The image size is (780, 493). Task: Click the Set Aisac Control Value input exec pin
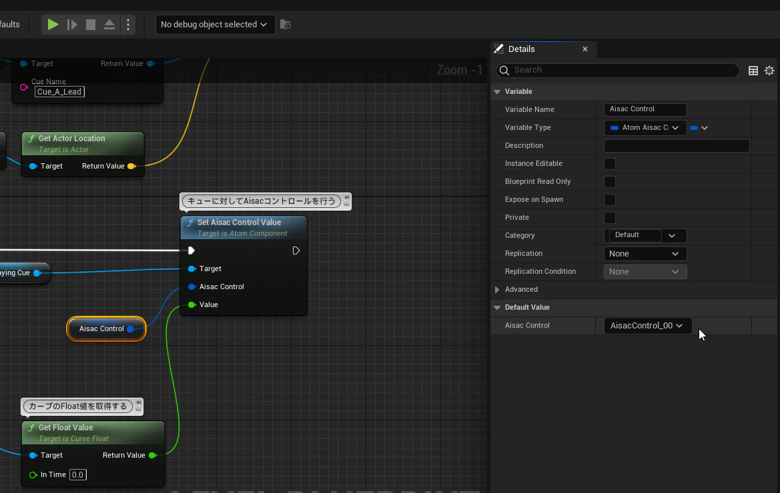[191, 250]
